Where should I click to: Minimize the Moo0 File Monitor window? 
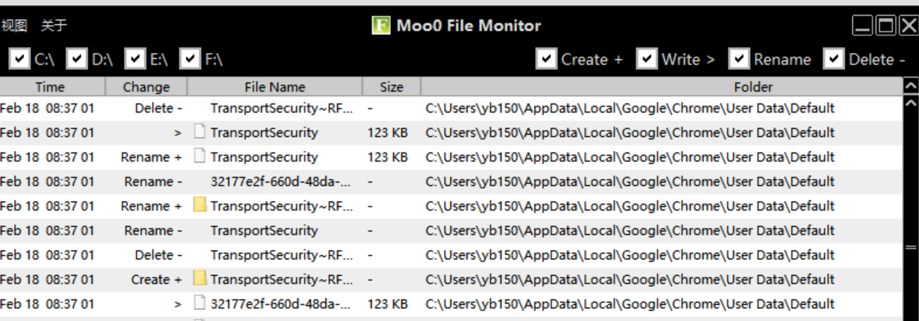862,26
